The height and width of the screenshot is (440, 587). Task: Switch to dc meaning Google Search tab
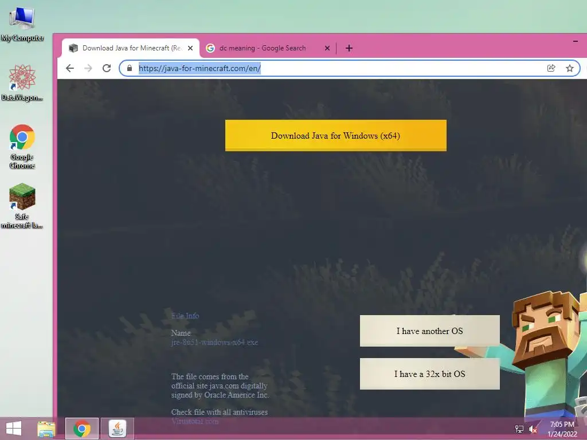tap(268, 48)
